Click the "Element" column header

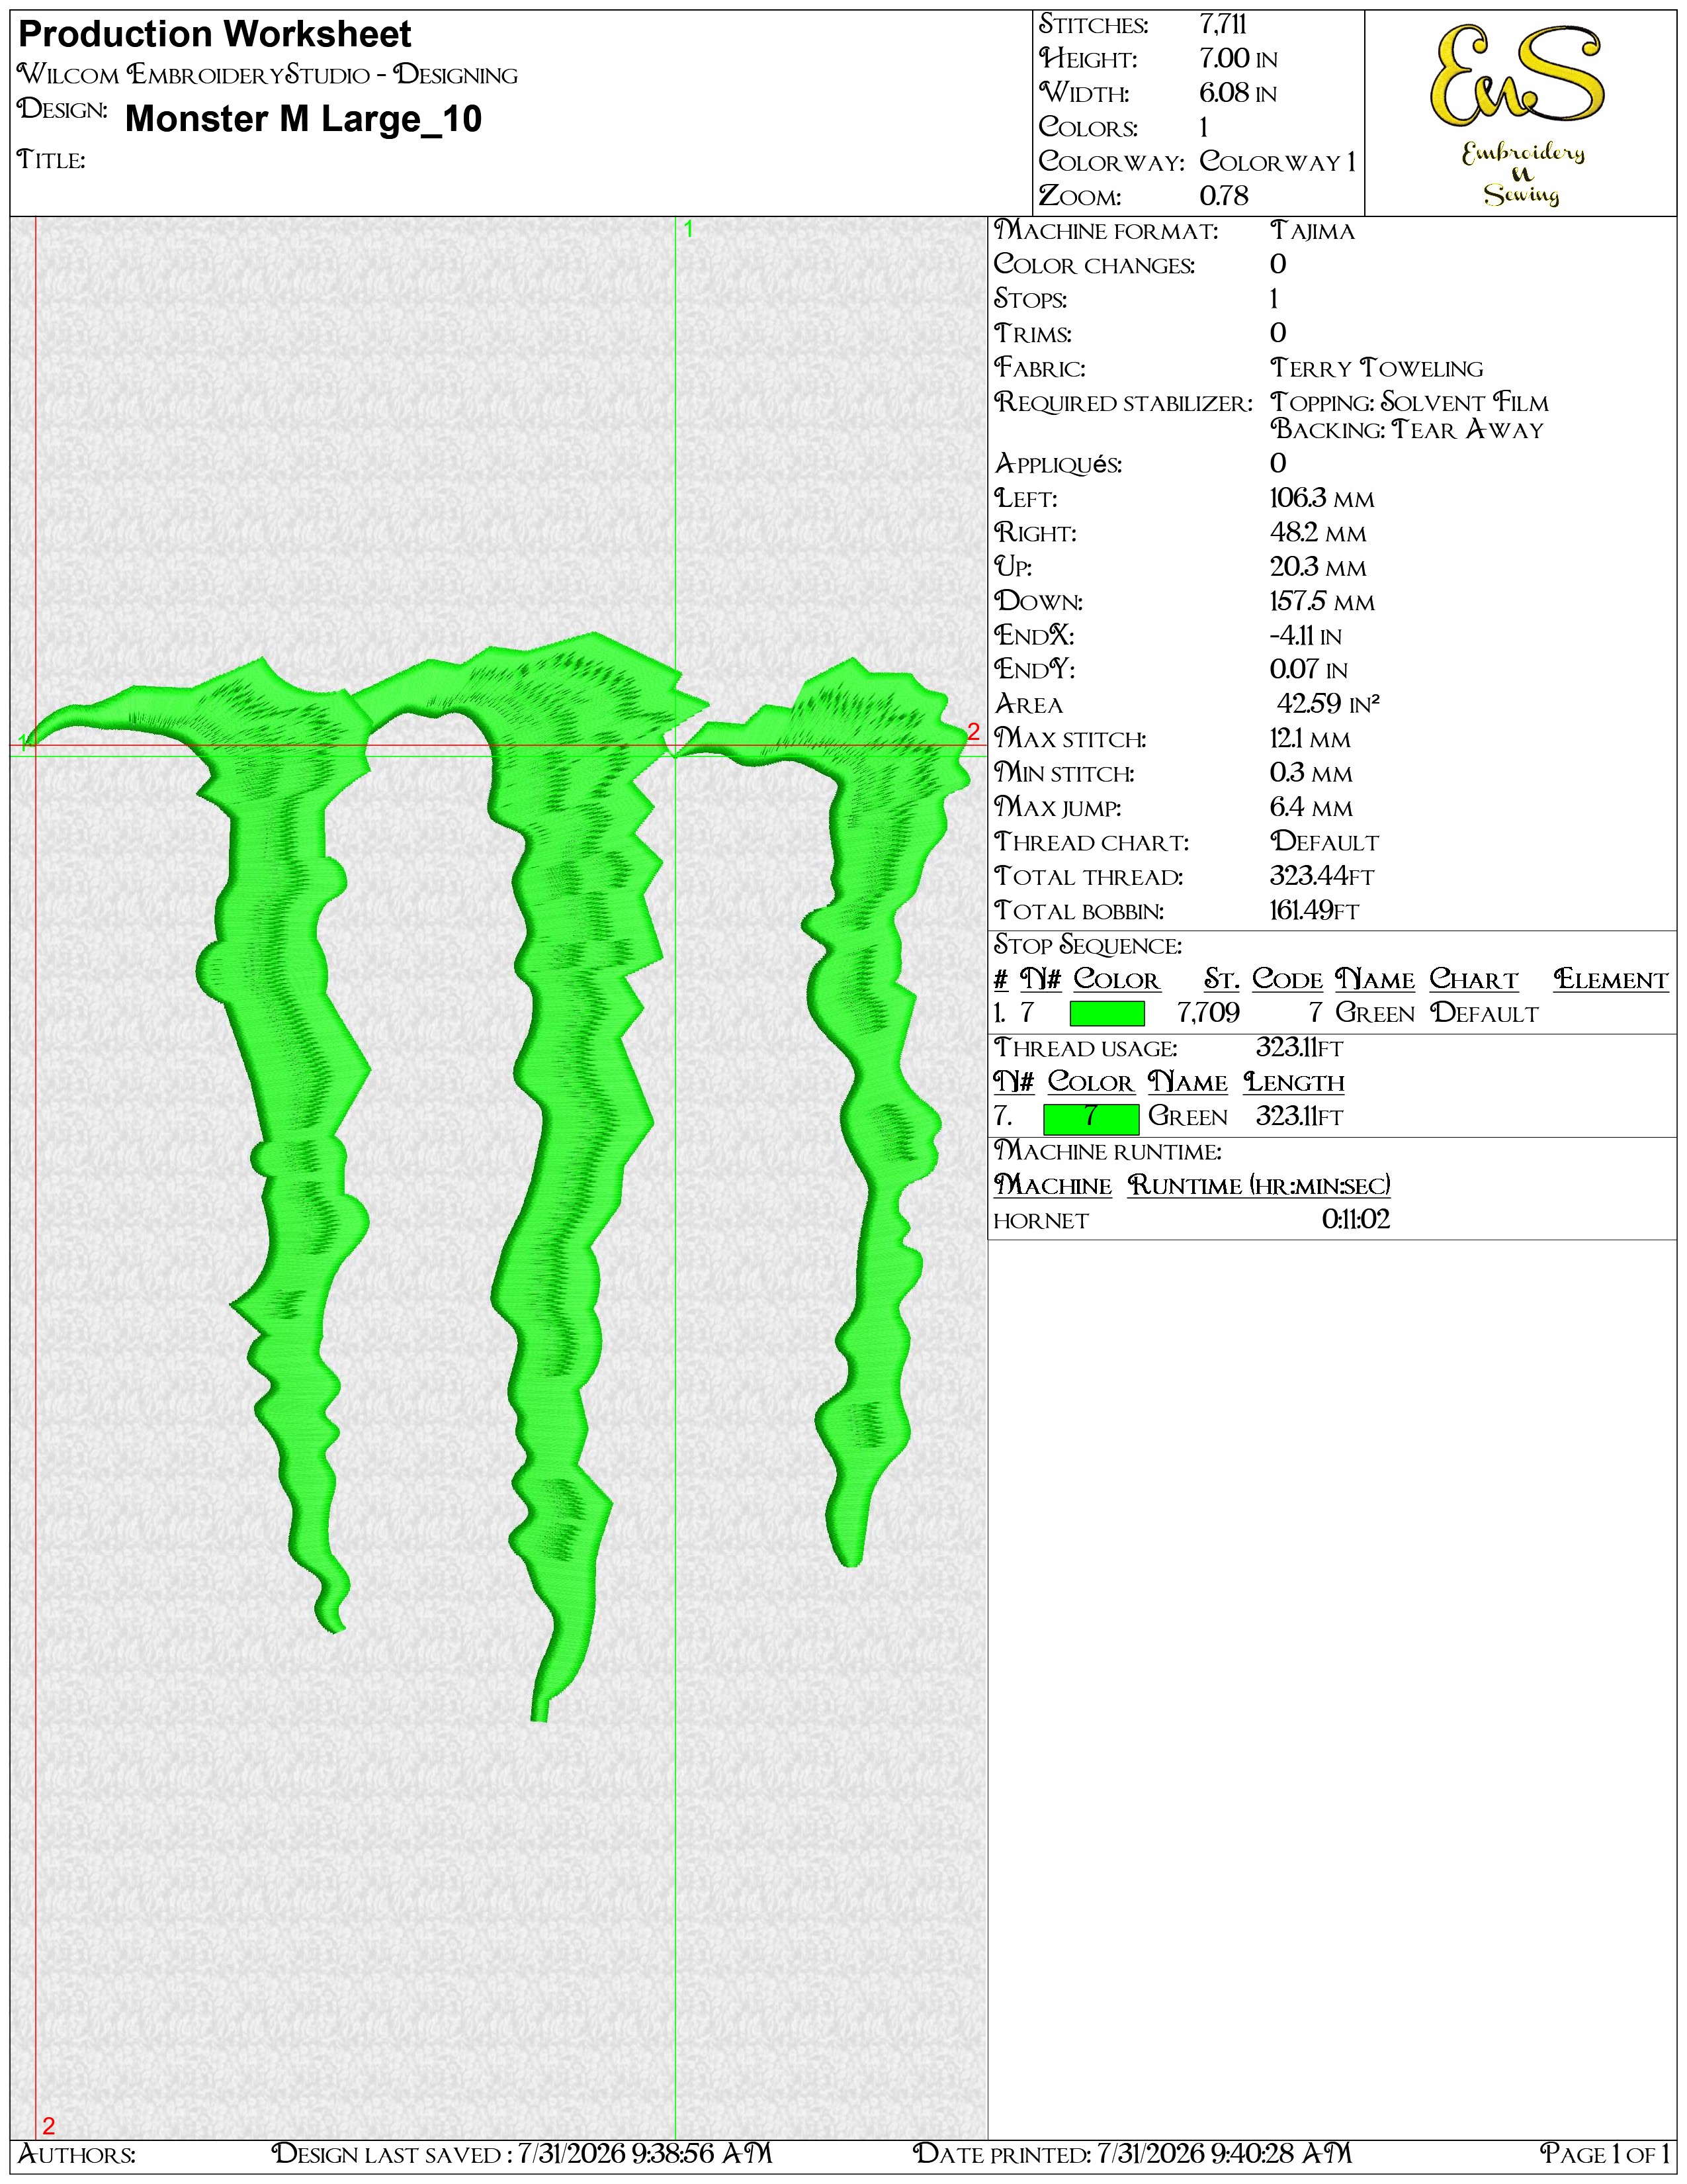point(1611,980)
